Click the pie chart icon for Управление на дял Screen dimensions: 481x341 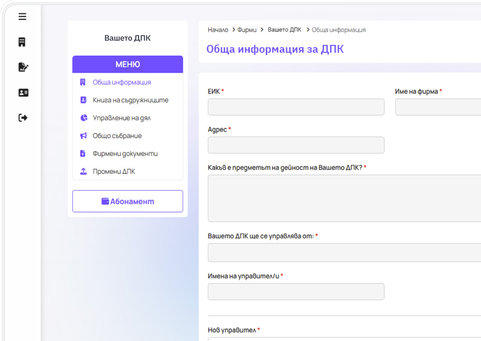coord(83,118)
